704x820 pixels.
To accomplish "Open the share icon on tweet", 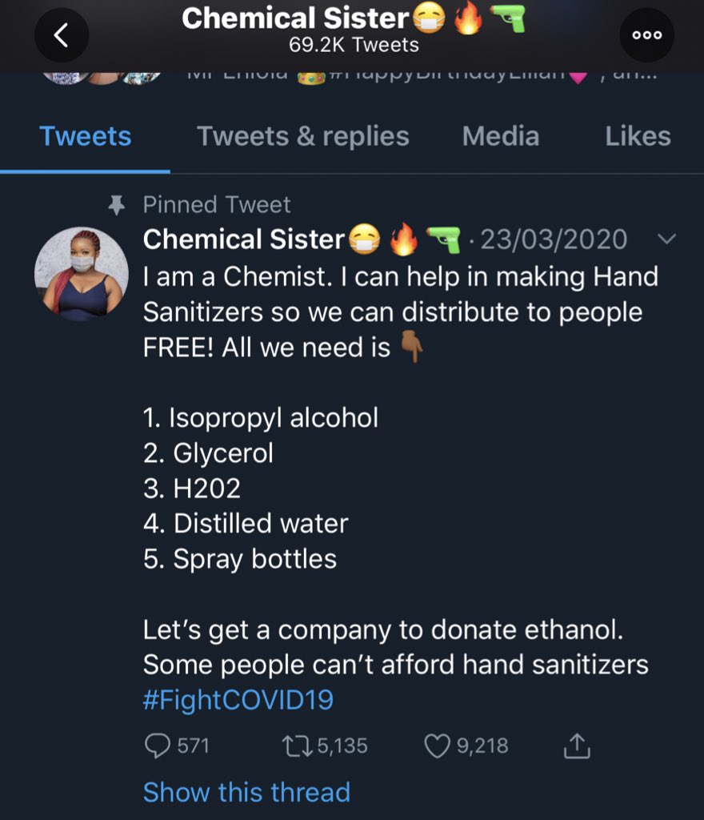I will [x=576, y=746].
